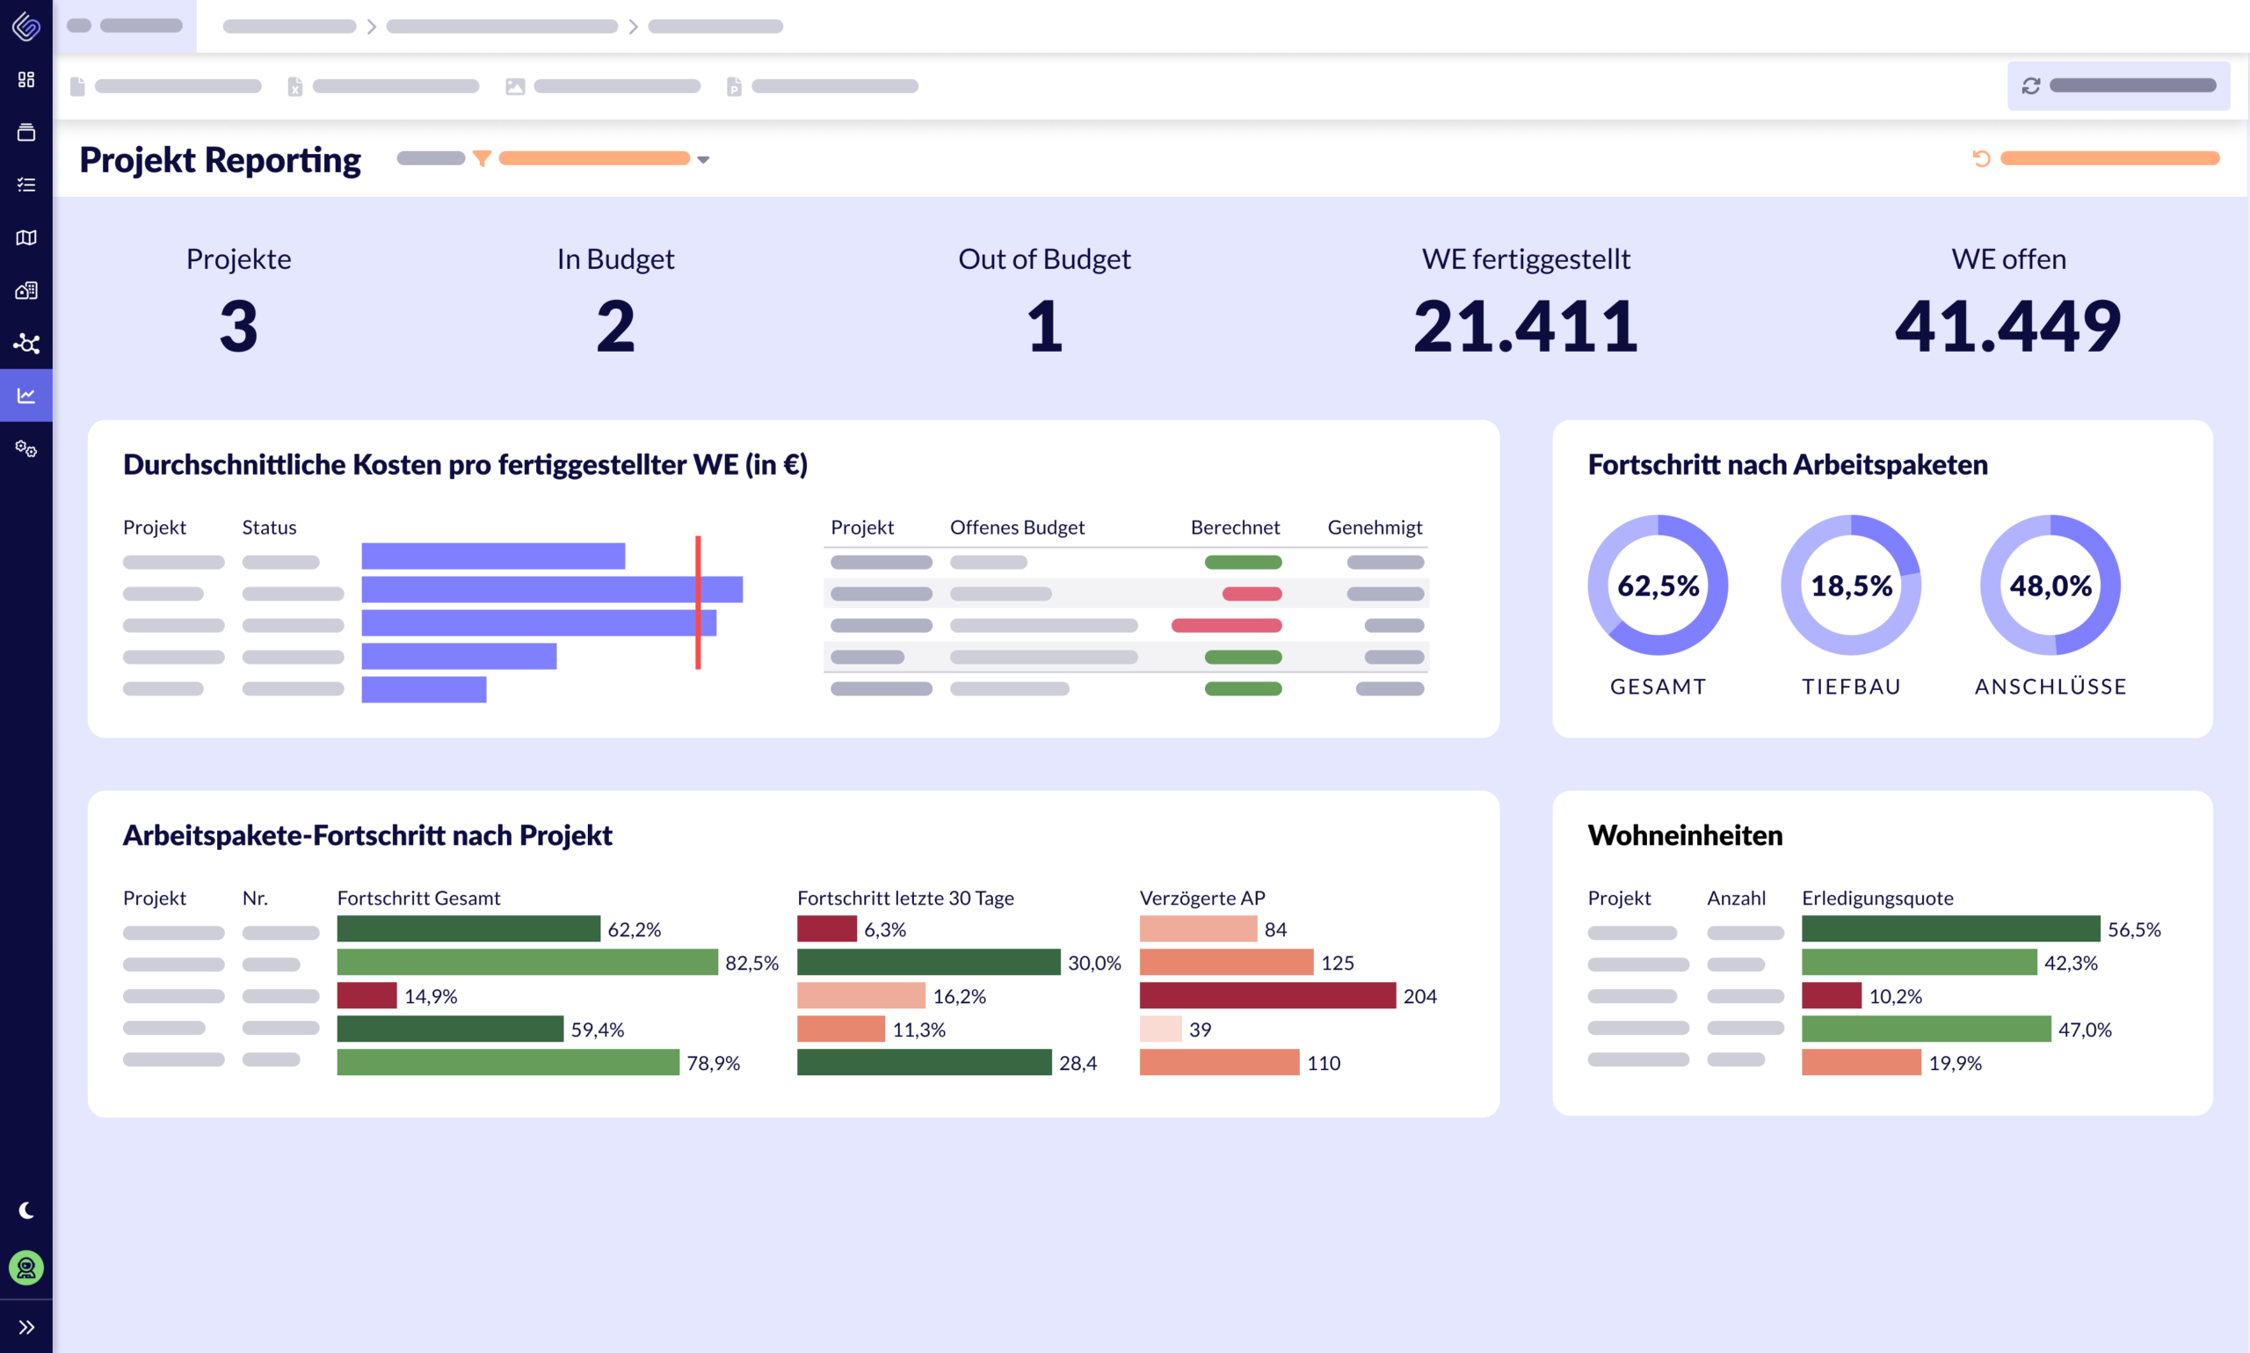Click the Verzögerte AP column header
This screenshot has height=1353, width=2250.
tap(1202, 898)
